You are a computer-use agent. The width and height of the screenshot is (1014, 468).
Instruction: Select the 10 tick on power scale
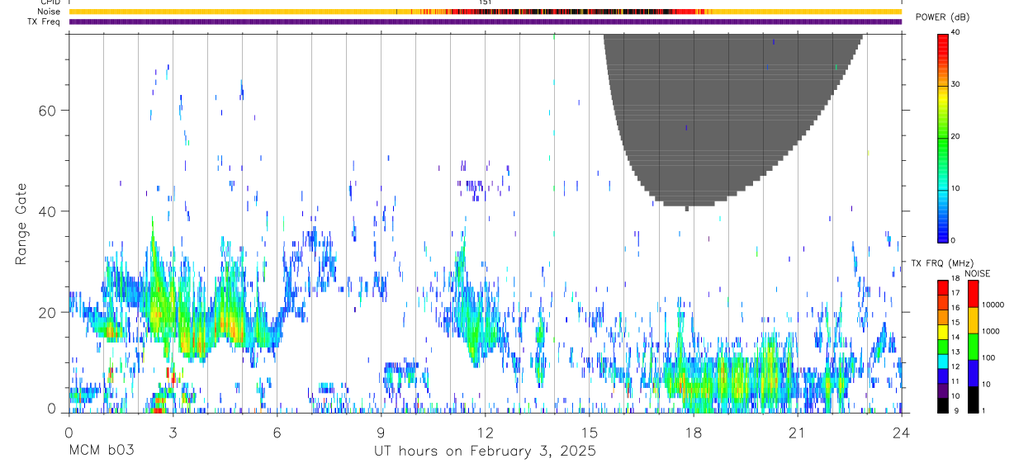point(956,188)
